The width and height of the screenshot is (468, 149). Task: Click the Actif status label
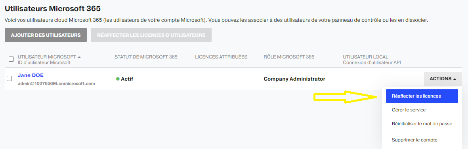127,79
